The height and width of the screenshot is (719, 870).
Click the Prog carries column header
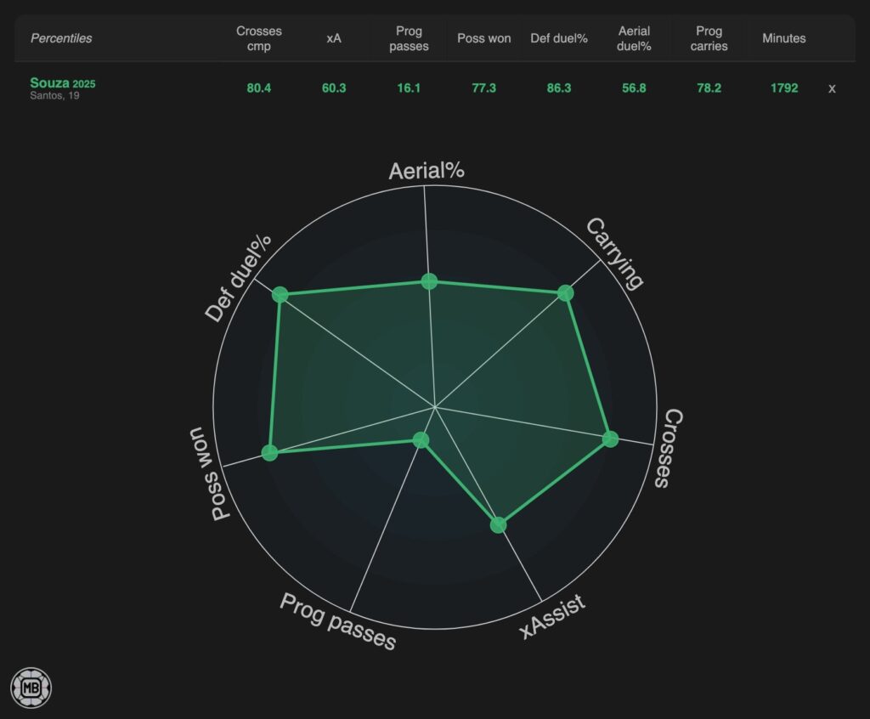click(709, 38)
